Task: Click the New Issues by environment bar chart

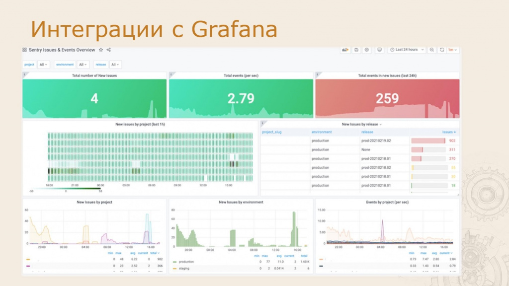Action: (x=242, y=228)
